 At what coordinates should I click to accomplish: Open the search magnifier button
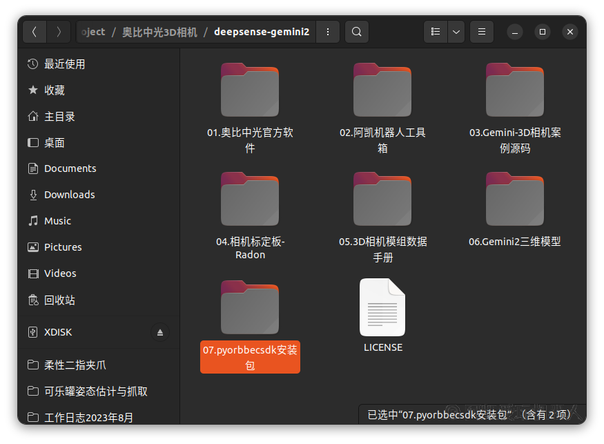pos(357,32)
